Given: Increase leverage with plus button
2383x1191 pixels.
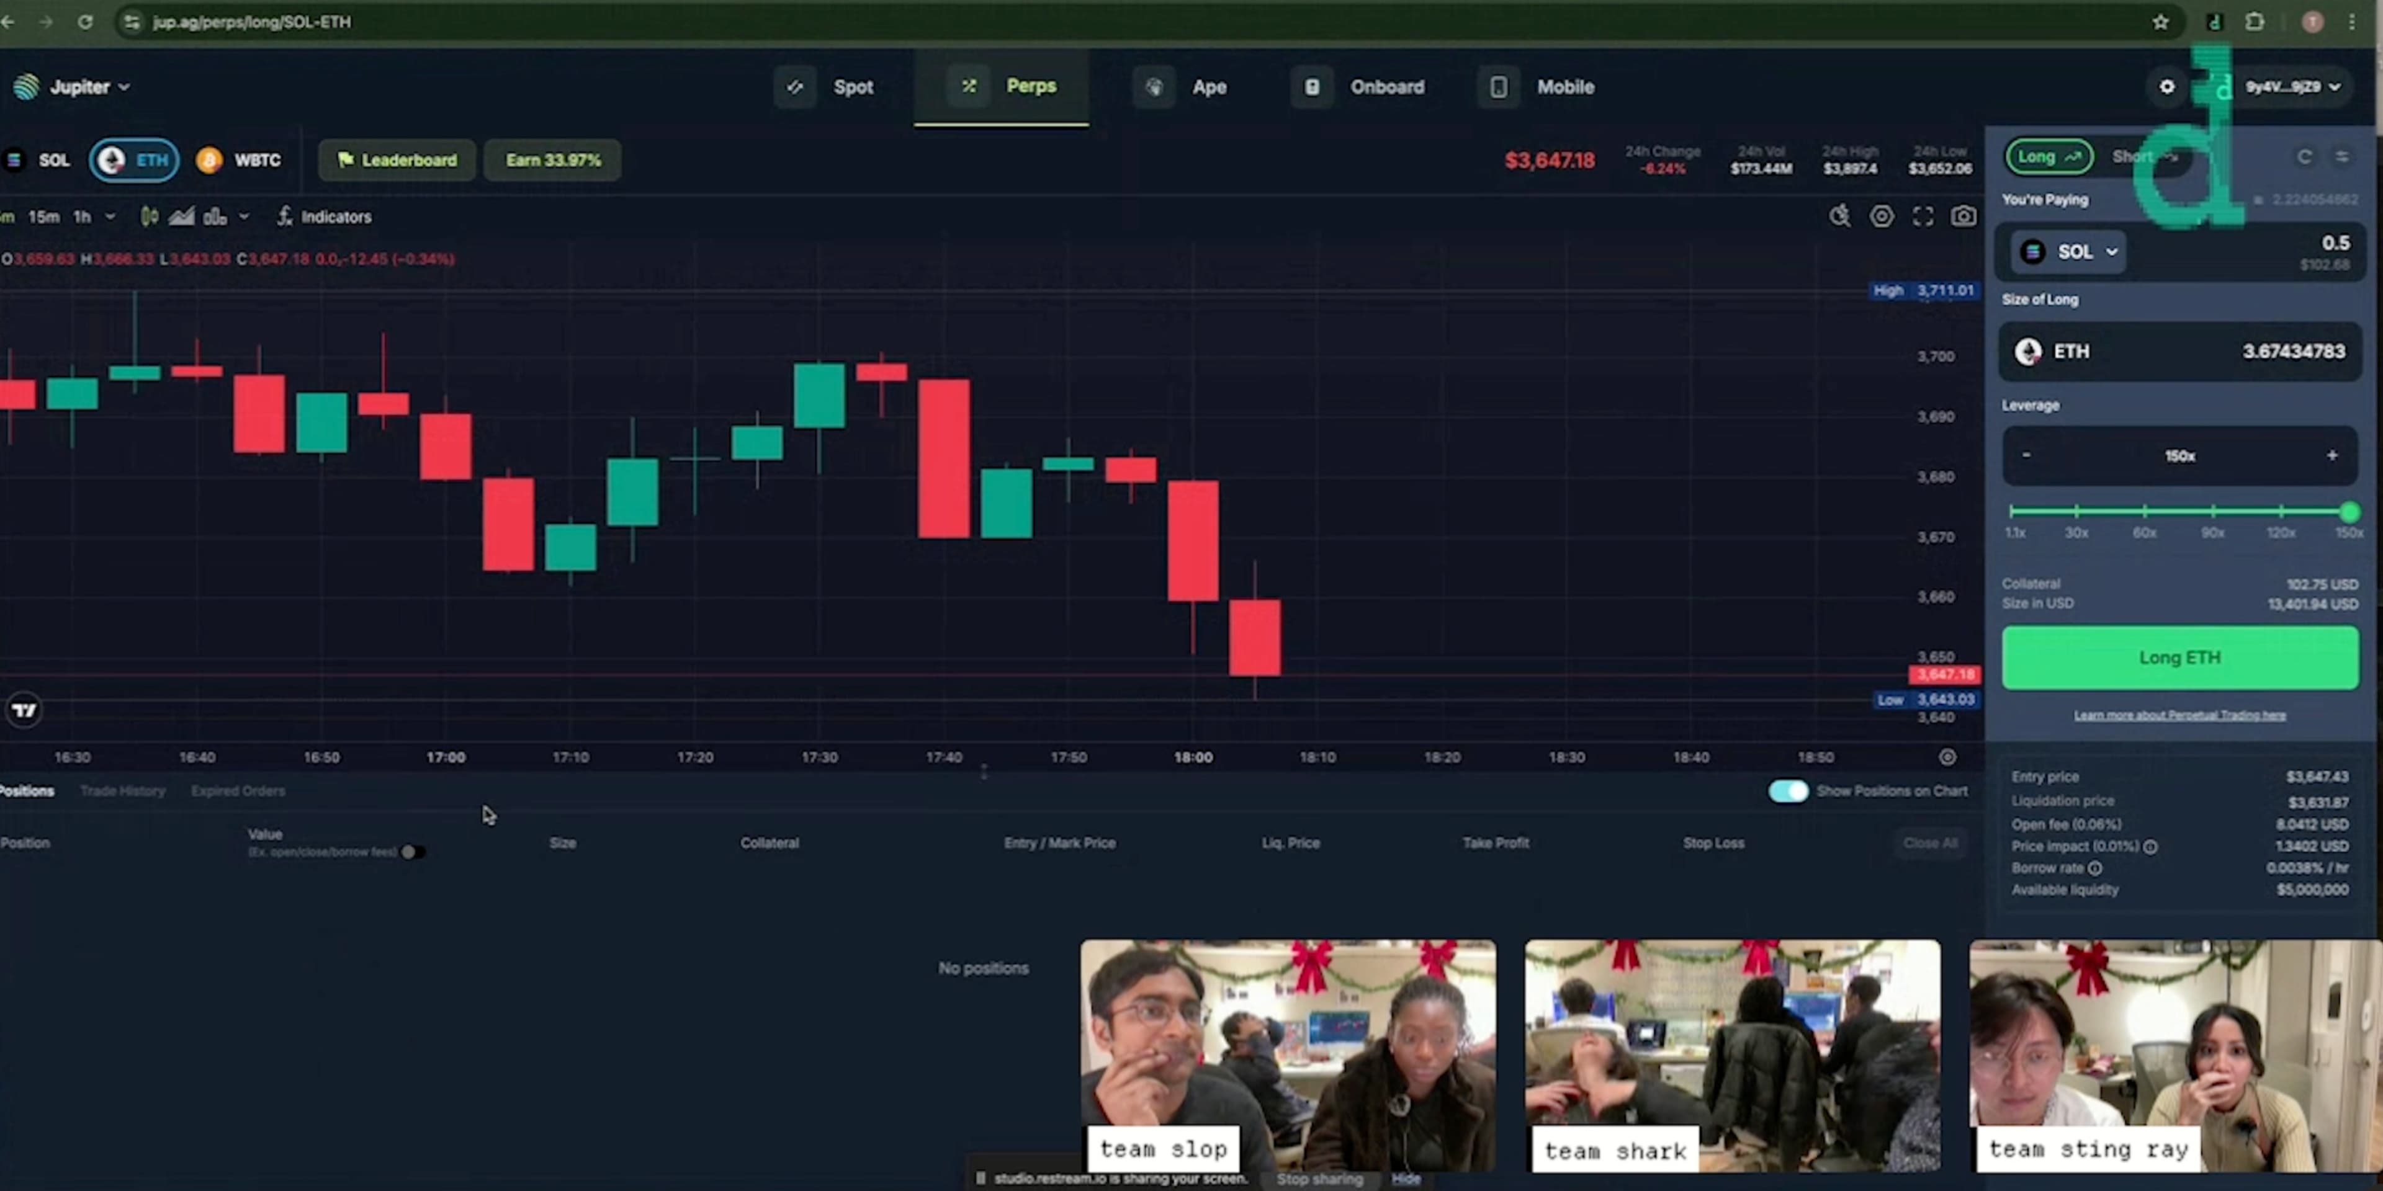Looking at the screenshot, I should tap(2331, 455).
